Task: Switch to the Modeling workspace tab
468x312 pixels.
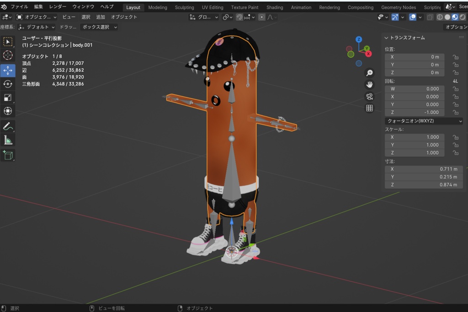Action: point(158,7)
